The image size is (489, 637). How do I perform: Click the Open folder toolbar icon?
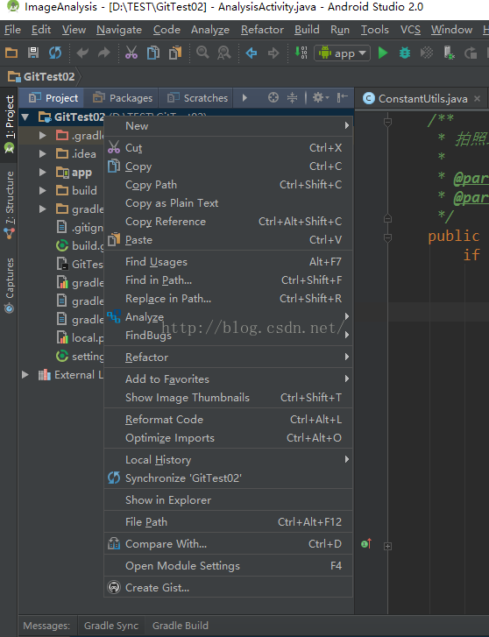click(11, 53)
